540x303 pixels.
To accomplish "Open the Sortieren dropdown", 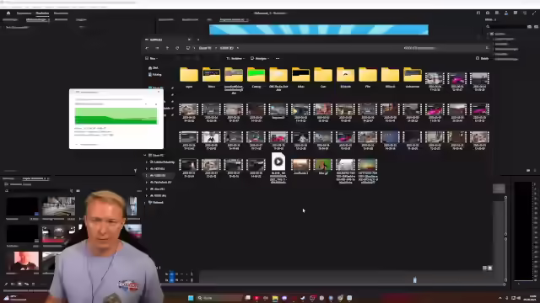I will 235,58.
